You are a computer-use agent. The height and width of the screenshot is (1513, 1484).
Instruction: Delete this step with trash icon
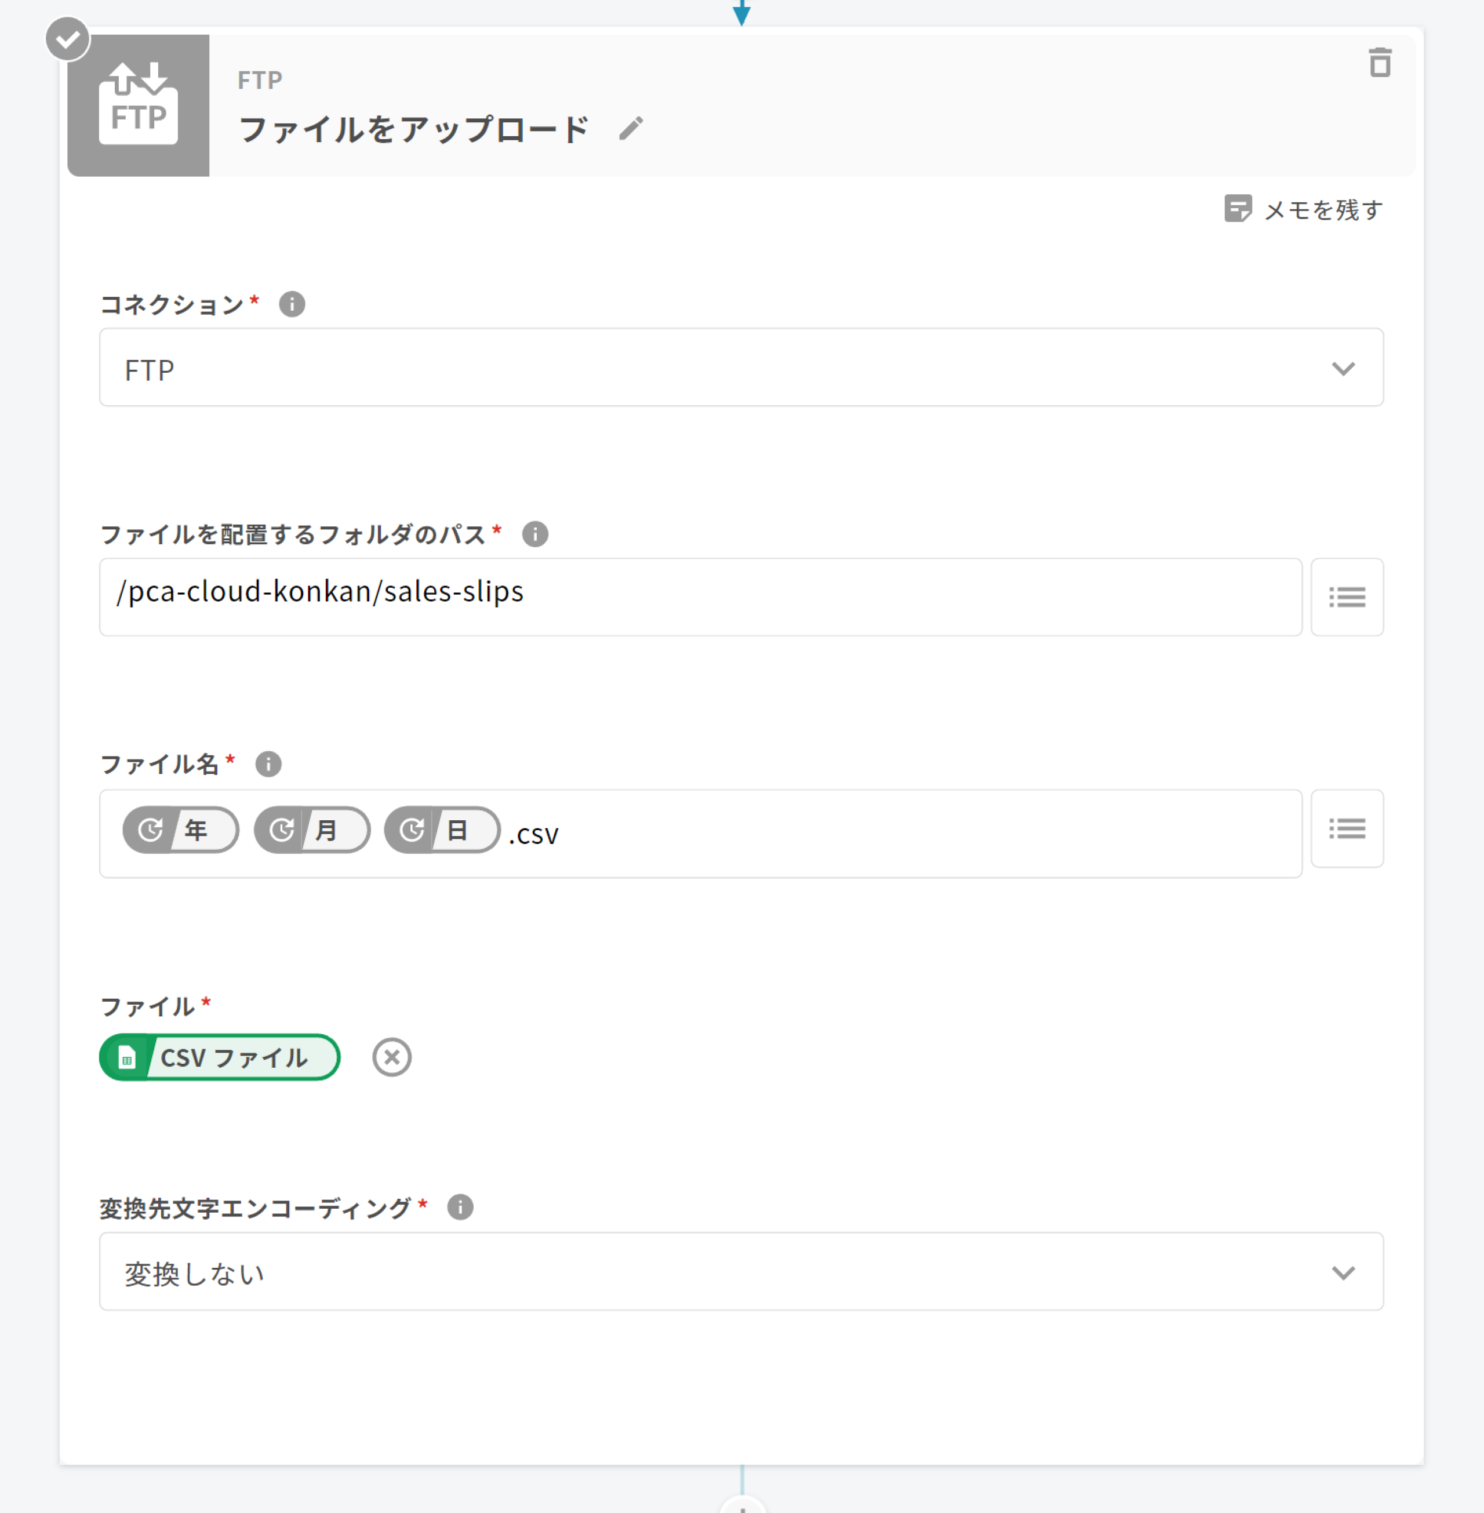pos(1380,63)
